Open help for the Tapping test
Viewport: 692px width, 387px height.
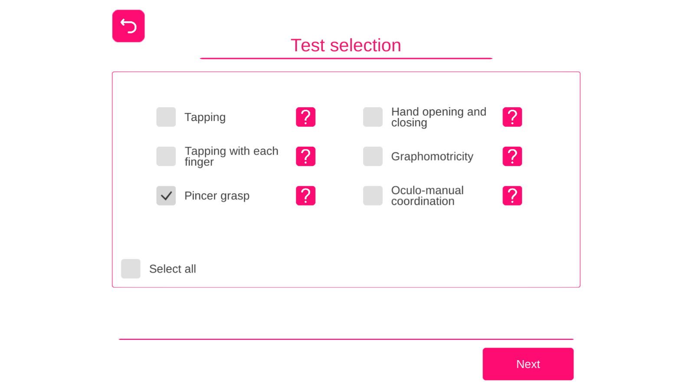click(305, 117)
